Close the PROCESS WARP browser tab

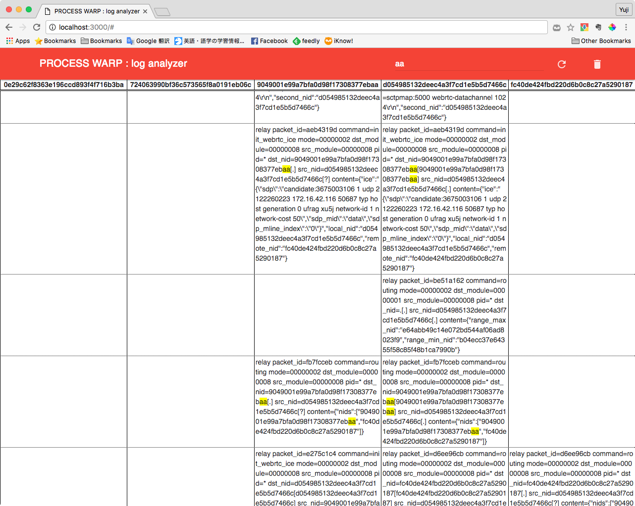coord(145,11)
